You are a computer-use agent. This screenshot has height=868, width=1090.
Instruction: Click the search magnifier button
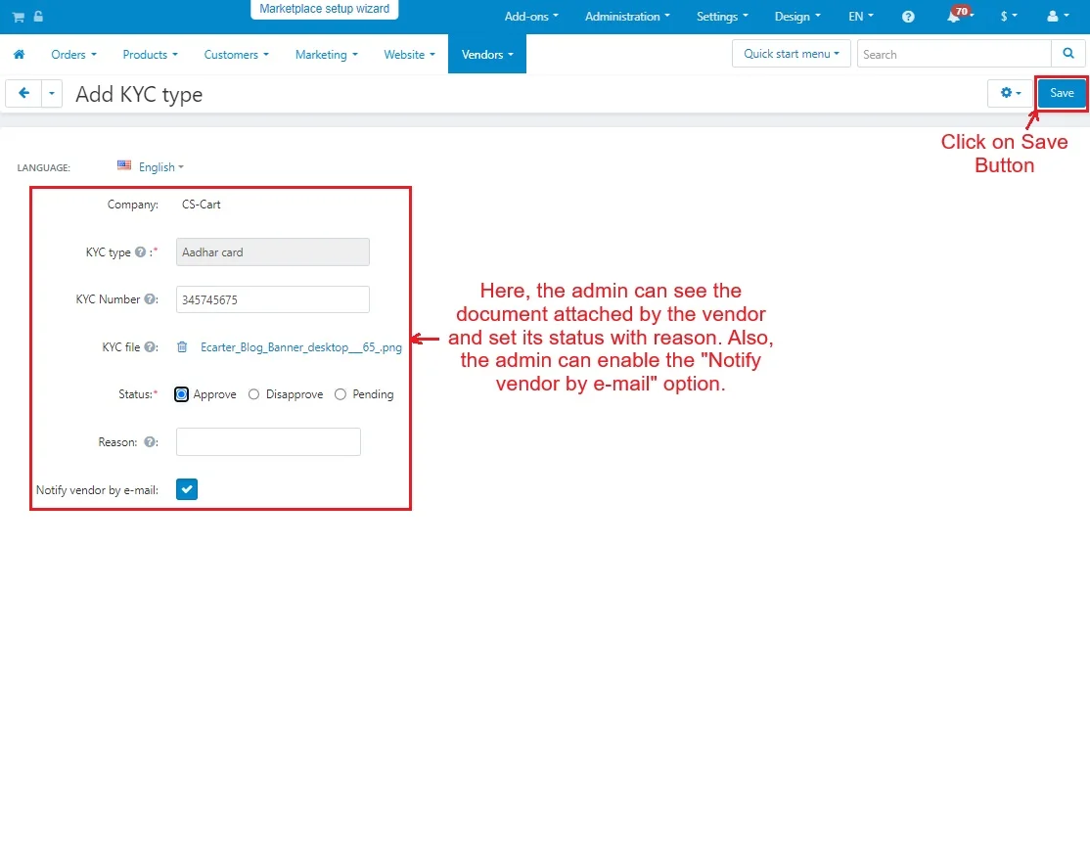click(1067, 54)
